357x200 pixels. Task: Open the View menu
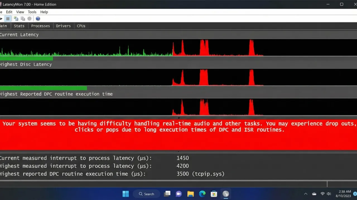20,12
